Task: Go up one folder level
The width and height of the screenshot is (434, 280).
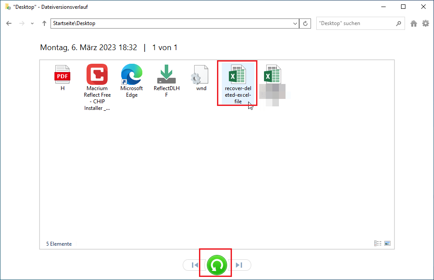Action: 44,23
